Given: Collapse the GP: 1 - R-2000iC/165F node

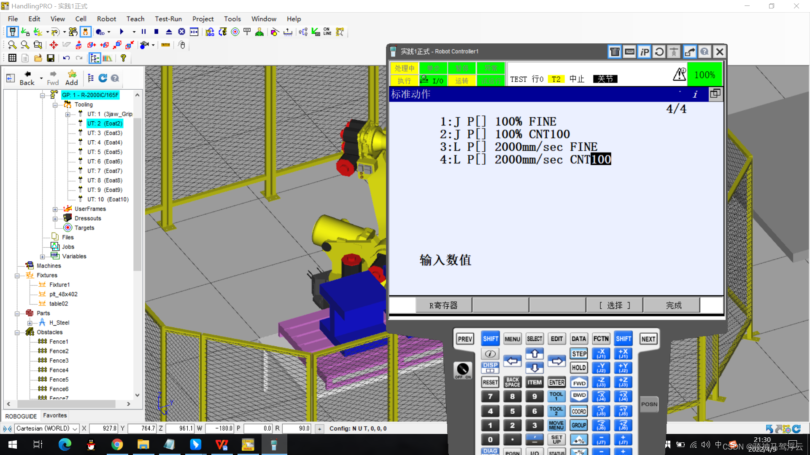Looking at the screenshot, I should [x=42, y=96].
